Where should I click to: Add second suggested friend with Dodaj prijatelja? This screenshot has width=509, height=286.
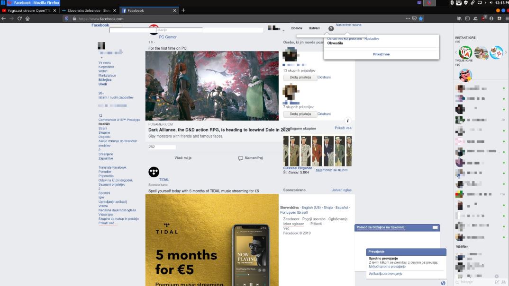tap(300, 114)
